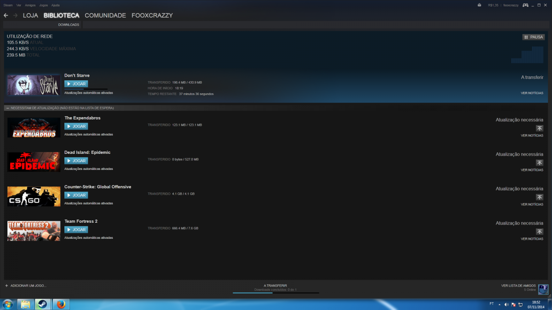
Task: Click Counter-Strike: Global Offensive queue arrow icon
Action: [x=540, y=197]
